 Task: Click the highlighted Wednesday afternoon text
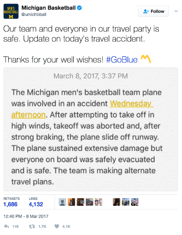pyautogui.click(x=82, y=109)
